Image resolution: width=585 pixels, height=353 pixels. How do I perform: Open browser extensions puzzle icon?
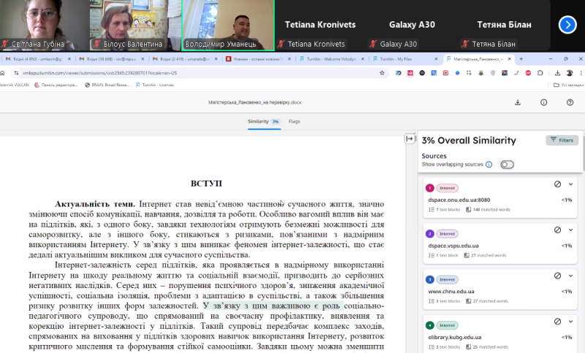pyautogui.click(x=540, y=73)
